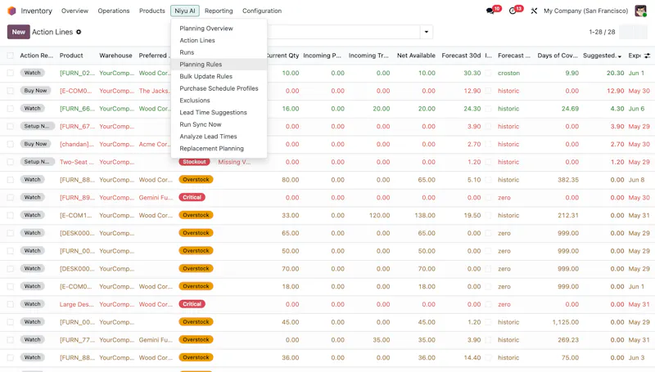Toggle the I... checkbox on croston row
The height and width of the screenshot is (372, 655).
(x=488, y=73)
